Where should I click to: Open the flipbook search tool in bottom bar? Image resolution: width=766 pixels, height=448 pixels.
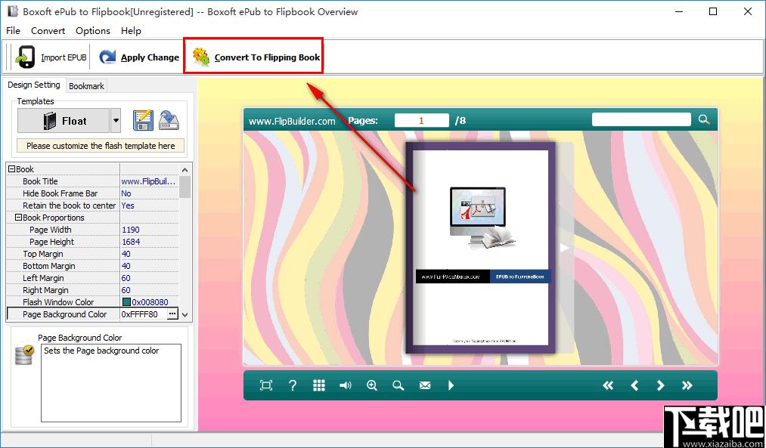click(x=399, y=385)
